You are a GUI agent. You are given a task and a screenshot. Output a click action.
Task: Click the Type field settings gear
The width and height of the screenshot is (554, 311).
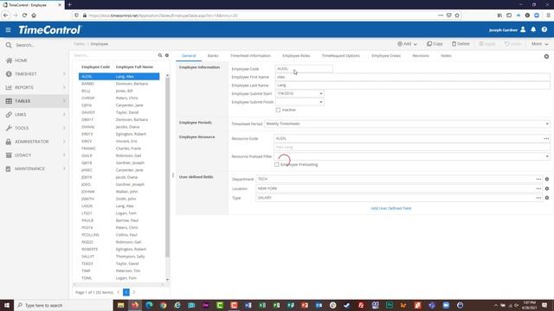[547, 198]
